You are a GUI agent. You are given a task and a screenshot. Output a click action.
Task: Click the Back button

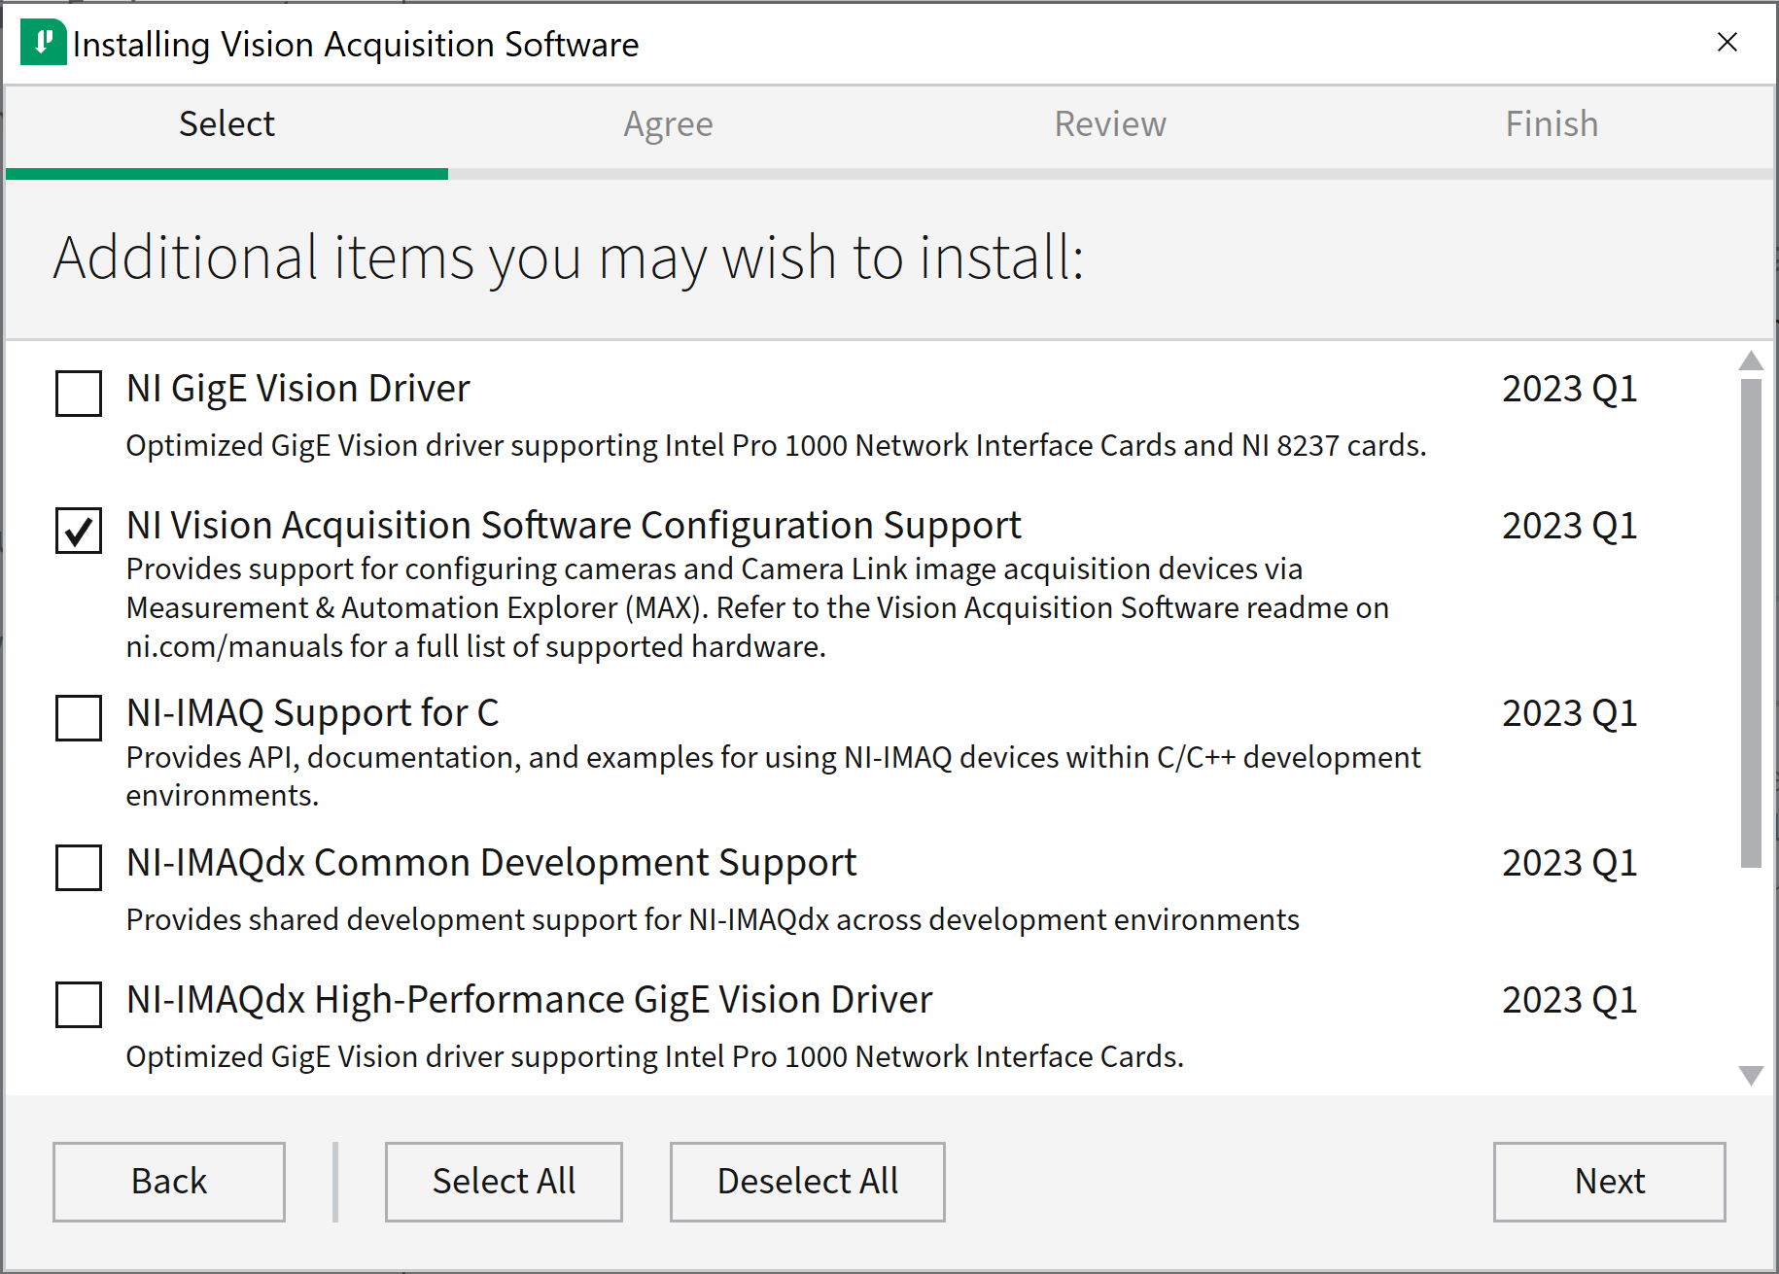coord(169,1182)
